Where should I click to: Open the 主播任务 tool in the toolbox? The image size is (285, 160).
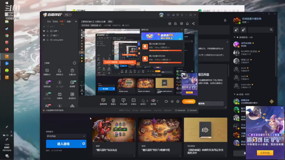(x=72, y=72)
